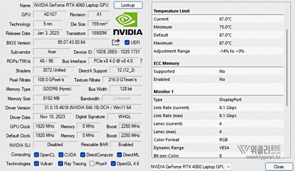This screenshot has width=295, height=171.
Task: Toggle the DirectCompute checkbox
Action: tap(83, 155)
